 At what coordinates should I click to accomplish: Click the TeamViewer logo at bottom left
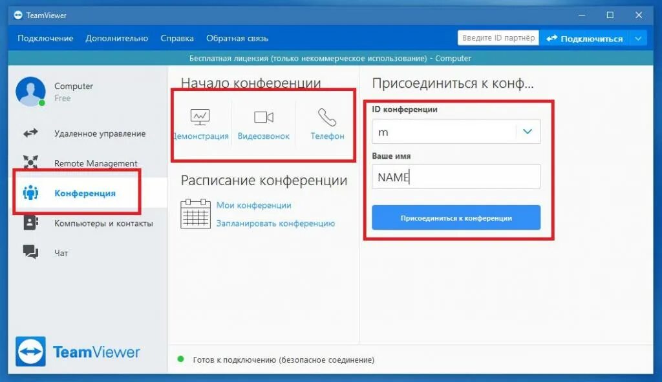point(78,351)
